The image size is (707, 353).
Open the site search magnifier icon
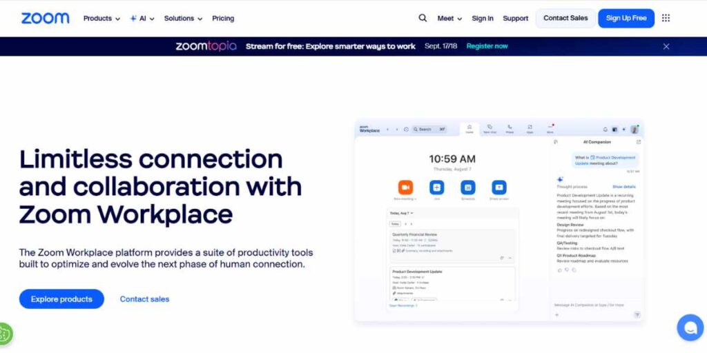[x=423, y=18]
